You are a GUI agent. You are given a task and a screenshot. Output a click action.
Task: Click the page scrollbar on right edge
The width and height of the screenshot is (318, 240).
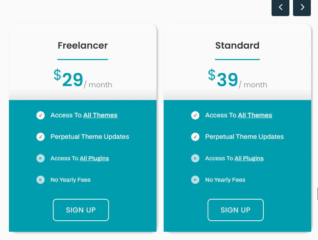(317, 194)
